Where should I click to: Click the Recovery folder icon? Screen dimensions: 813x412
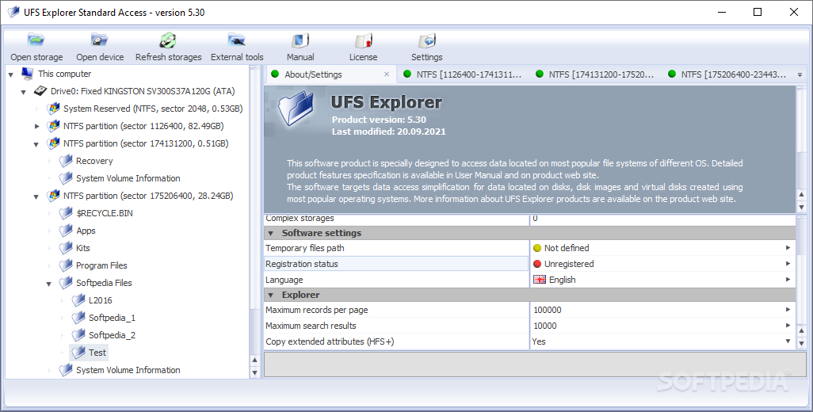click(66, 161)
